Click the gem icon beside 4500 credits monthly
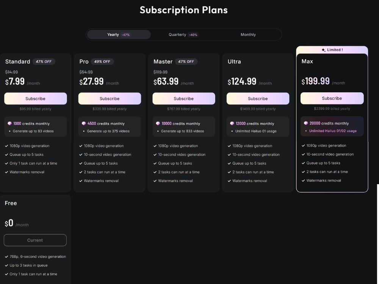 pos(84,123)
